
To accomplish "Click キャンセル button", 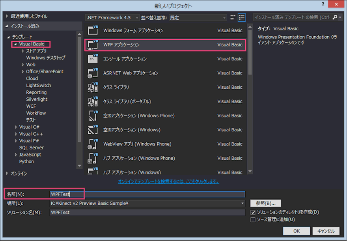I will pyautogui.click(x=326, y=231).
